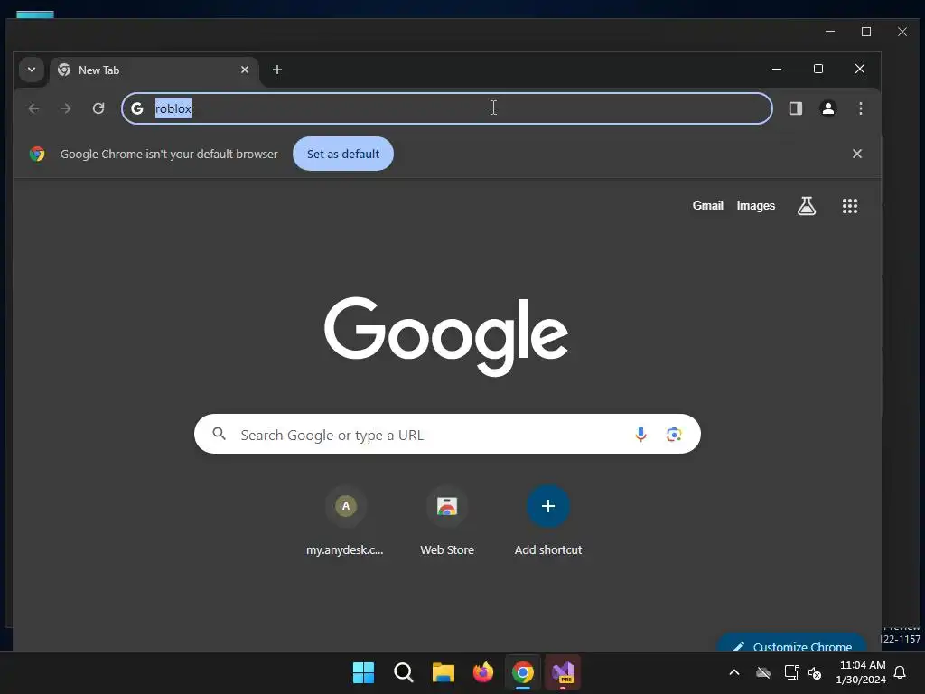Open the Chrome profile menu
The image size is (925, 694).
tap(828, 108)
